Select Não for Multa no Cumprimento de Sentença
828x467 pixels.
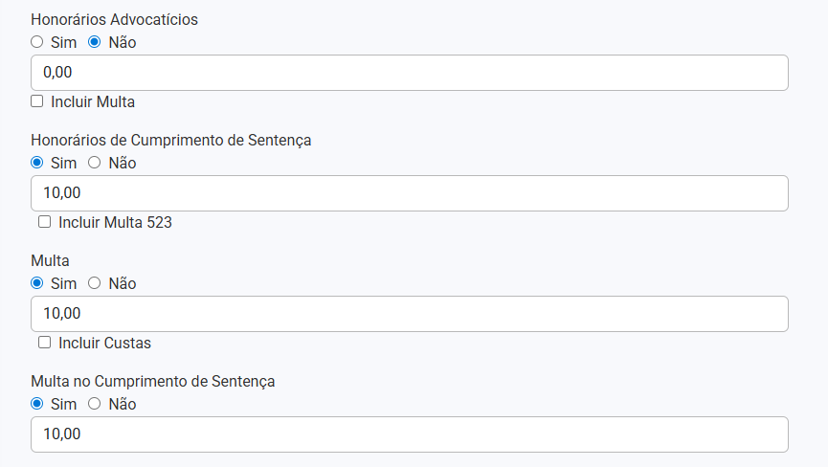(95, 404)
